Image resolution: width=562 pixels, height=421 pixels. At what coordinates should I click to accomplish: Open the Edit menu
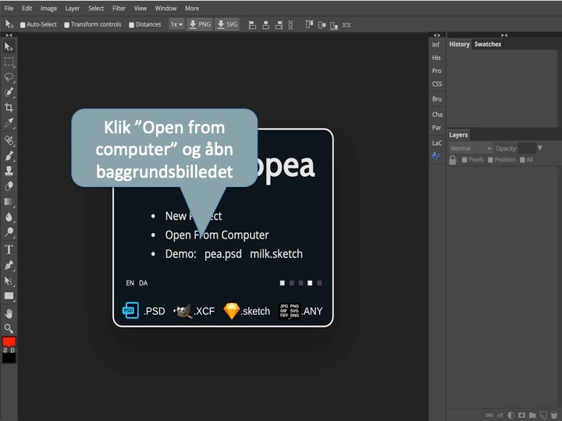click(x=27, y=8)
